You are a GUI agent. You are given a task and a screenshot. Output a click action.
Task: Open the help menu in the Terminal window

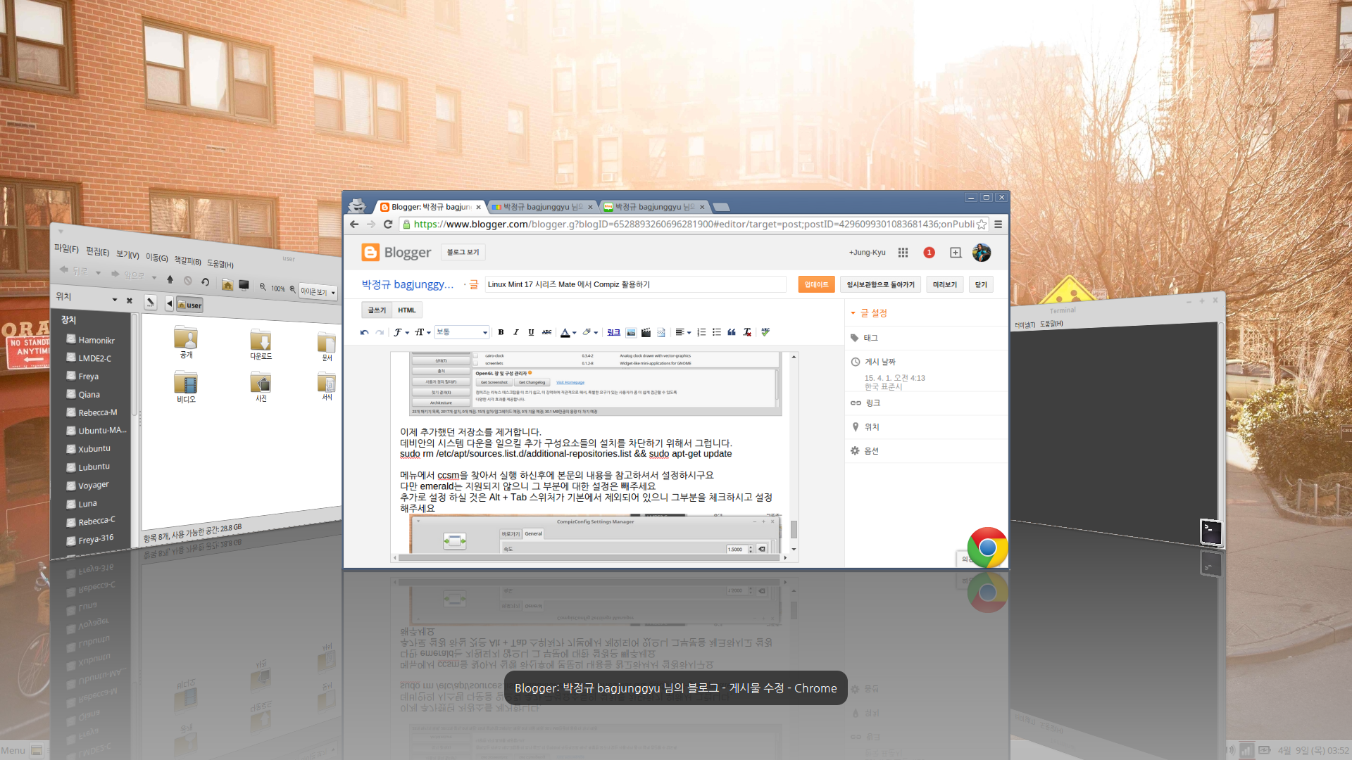(x=1051, y=324)
